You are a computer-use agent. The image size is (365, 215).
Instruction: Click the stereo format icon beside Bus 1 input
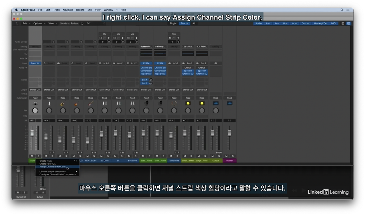pyautogui.click(x=184, y=63)
